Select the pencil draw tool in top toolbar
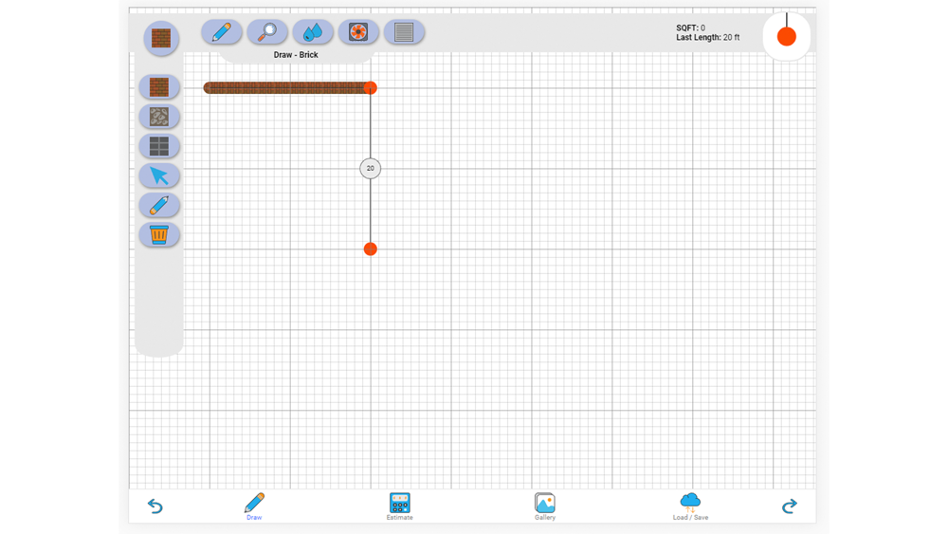 (x=221, y=32)
